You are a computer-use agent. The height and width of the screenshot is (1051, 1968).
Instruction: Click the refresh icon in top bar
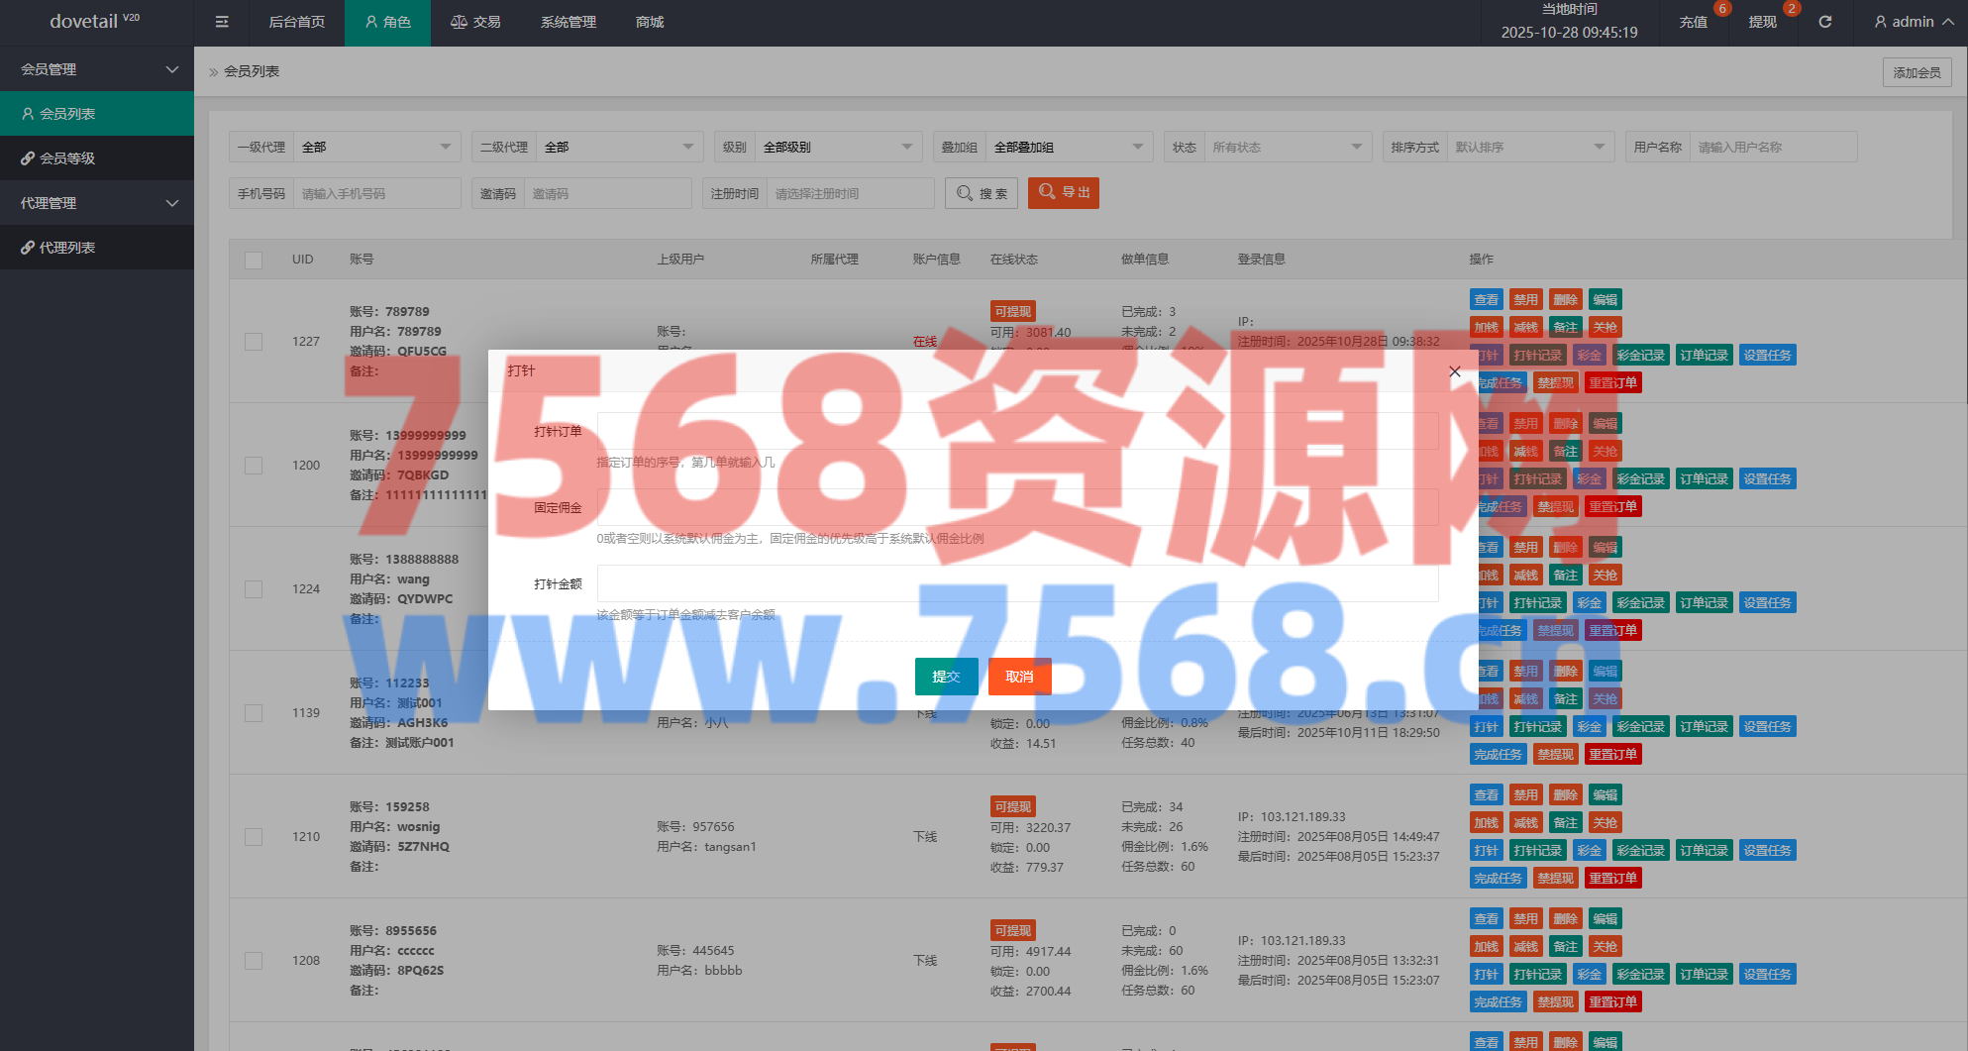(1824, 22)
